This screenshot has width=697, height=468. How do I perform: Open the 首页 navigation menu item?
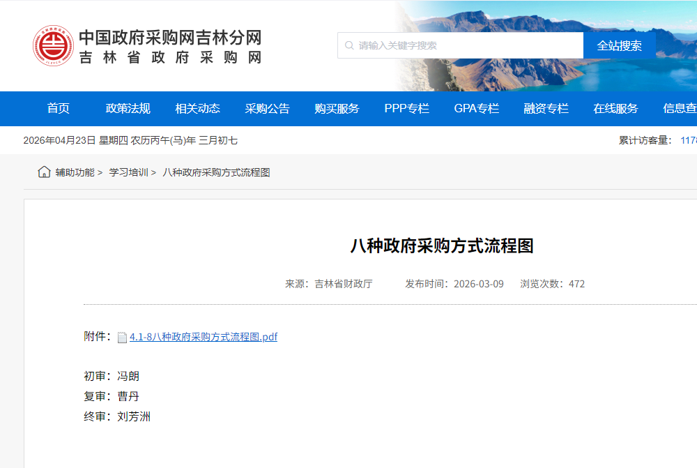click(57, 108)
